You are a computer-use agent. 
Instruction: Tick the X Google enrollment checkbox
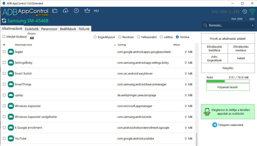(4, 127)
